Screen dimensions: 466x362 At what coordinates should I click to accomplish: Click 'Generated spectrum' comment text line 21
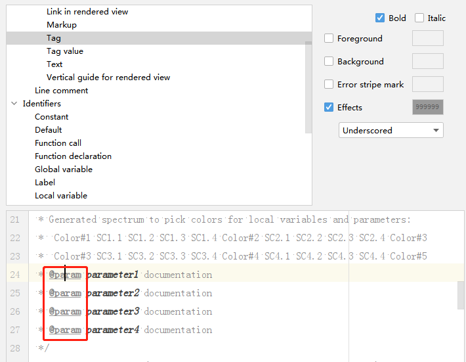[x=96, y=219]
